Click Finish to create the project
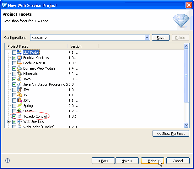 (x=153, y=161)
